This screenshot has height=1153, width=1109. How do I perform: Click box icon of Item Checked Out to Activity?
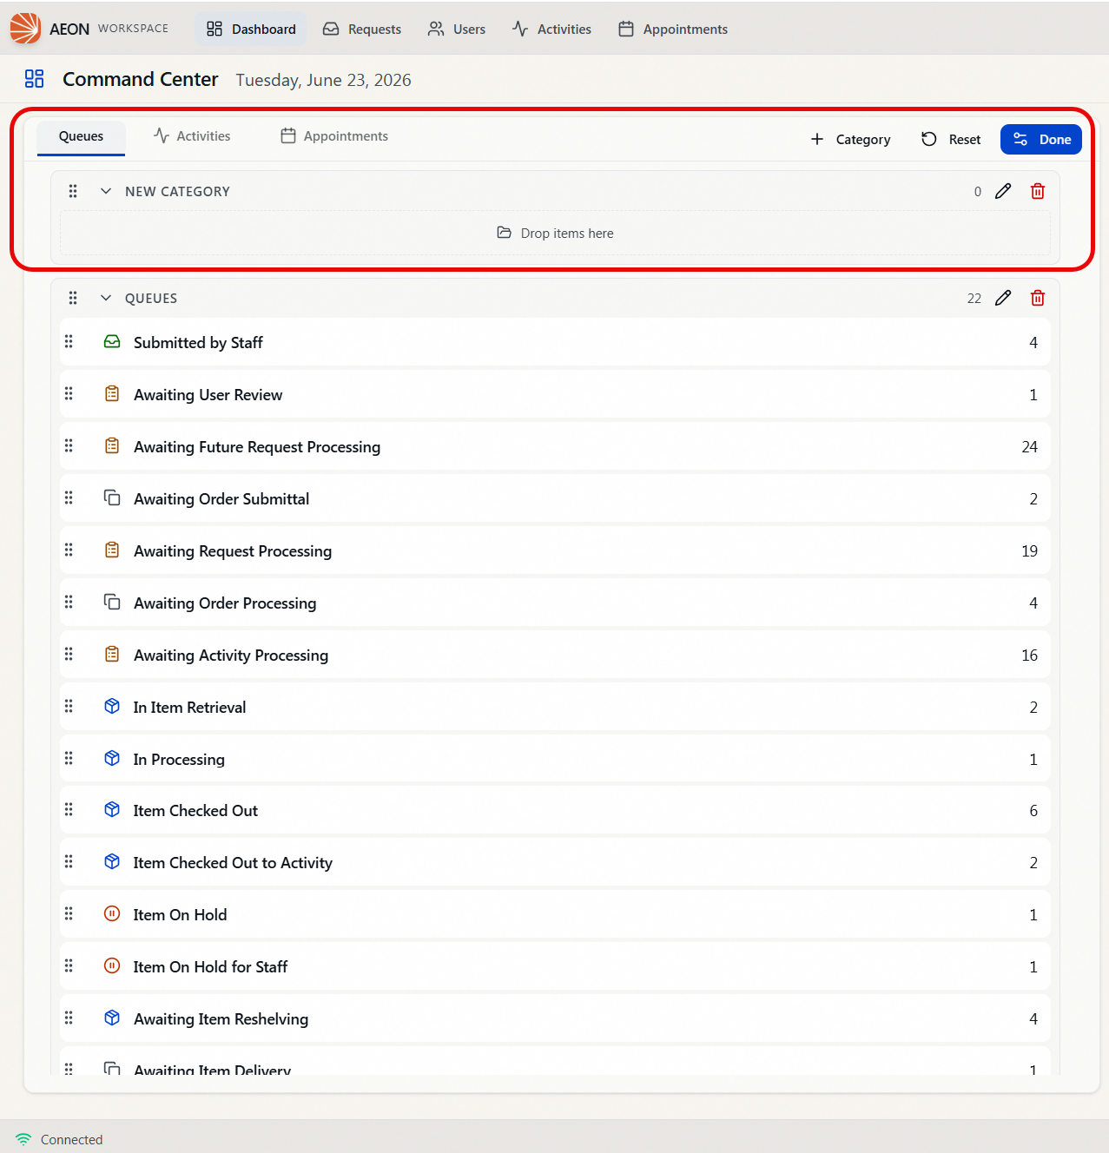click(112, 862)
